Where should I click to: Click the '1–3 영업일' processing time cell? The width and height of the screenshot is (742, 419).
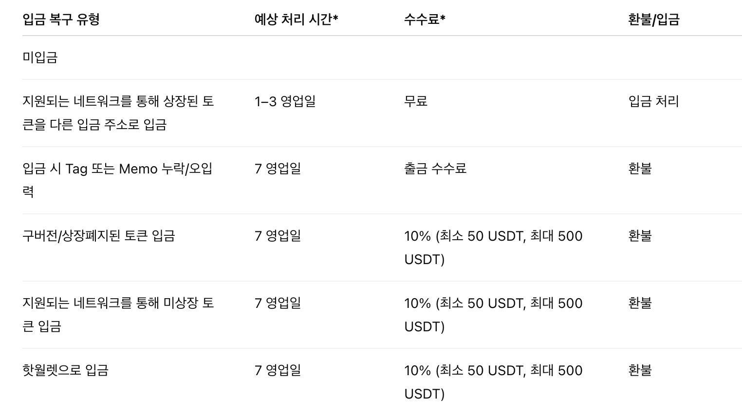(285, 101)
